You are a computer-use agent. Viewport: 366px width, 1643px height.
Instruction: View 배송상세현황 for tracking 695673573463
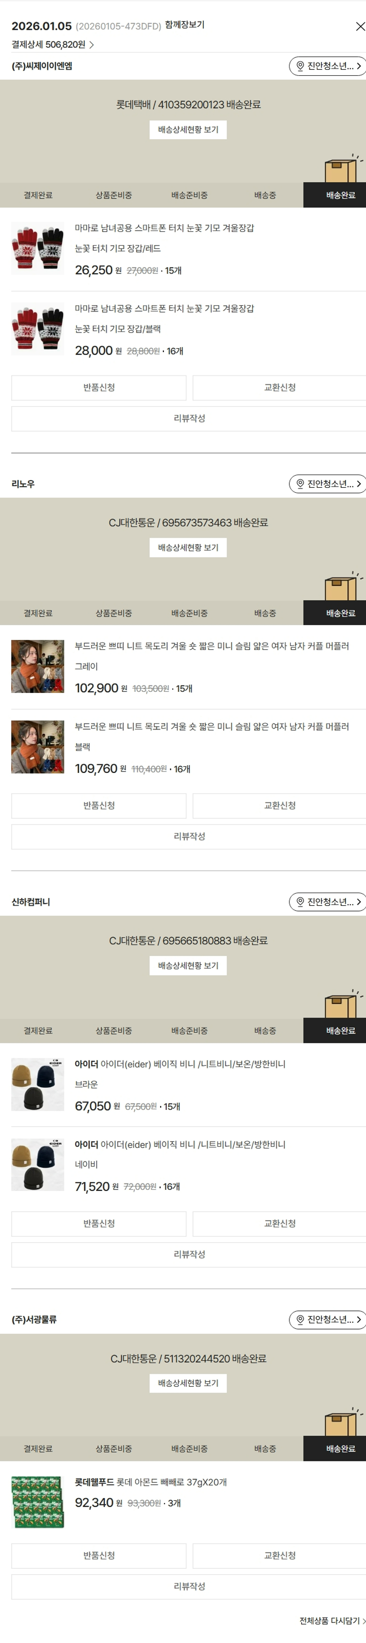(188, 547)
